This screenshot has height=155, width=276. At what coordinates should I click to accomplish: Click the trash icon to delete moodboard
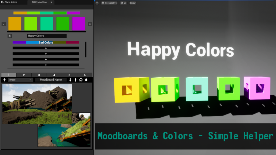[x=86, y=80]
